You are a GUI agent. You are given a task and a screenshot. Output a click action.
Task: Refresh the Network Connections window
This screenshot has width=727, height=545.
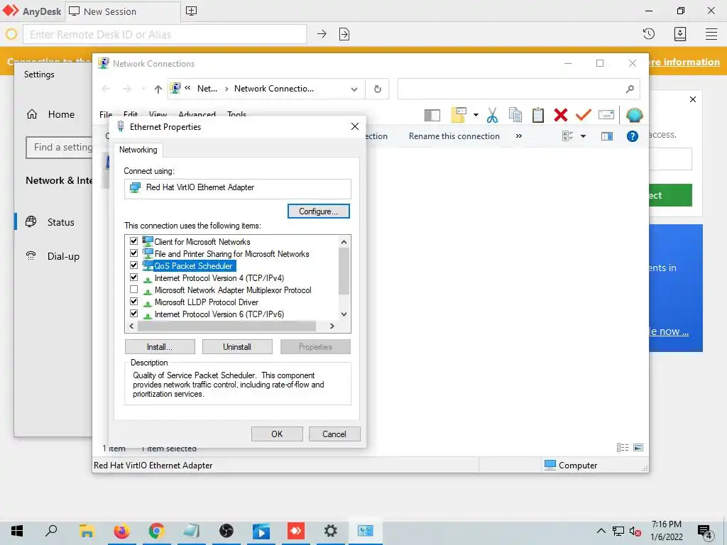pyautogui.click(x=378, y=89)
